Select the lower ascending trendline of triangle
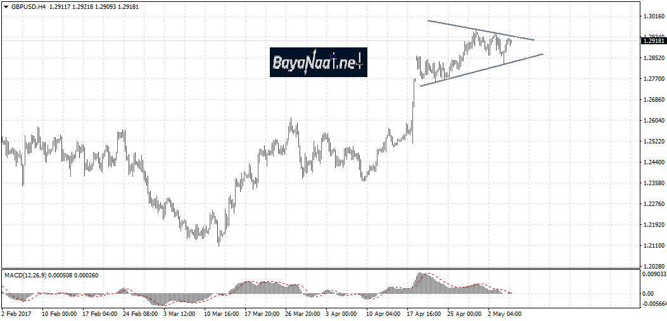The height and width of the screenshot is (321, 667). pyautogui.click(x=481, y=70)
